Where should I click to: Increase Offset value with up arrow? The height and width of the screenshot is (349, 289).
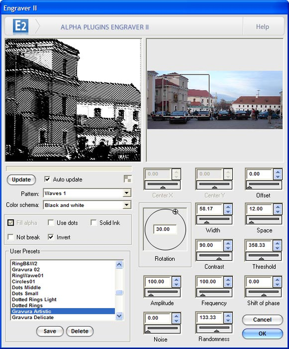pyautogui.click(x=277, y=172)
